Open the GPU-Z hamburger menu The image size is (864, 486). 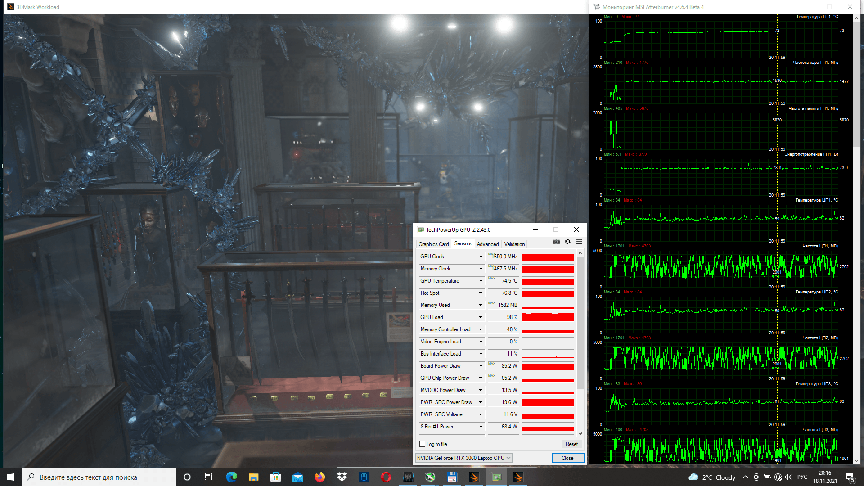point(580,242)
